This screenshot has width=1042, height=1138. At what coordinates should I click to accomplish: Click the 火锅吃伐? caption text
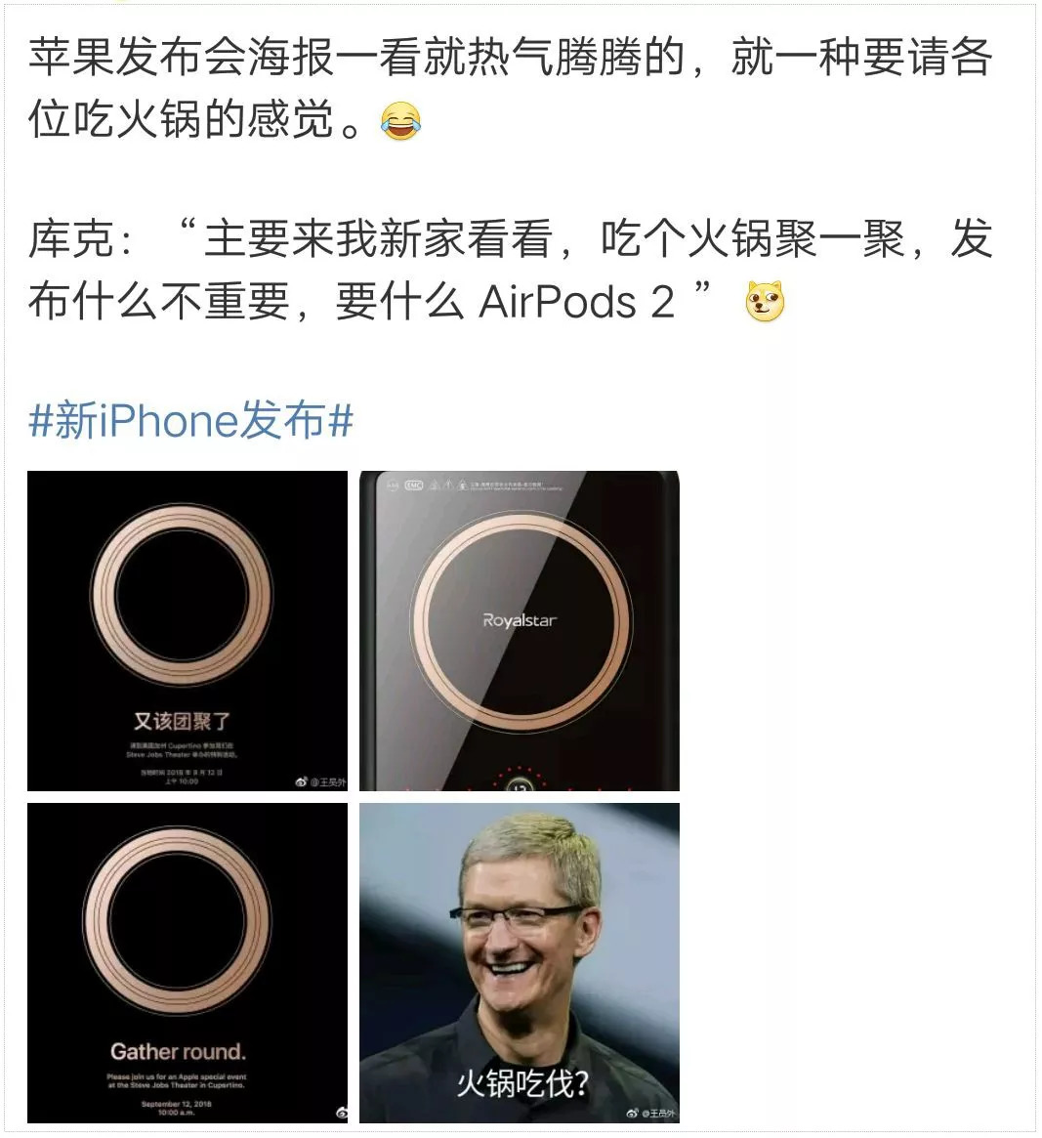point(522,1084)
